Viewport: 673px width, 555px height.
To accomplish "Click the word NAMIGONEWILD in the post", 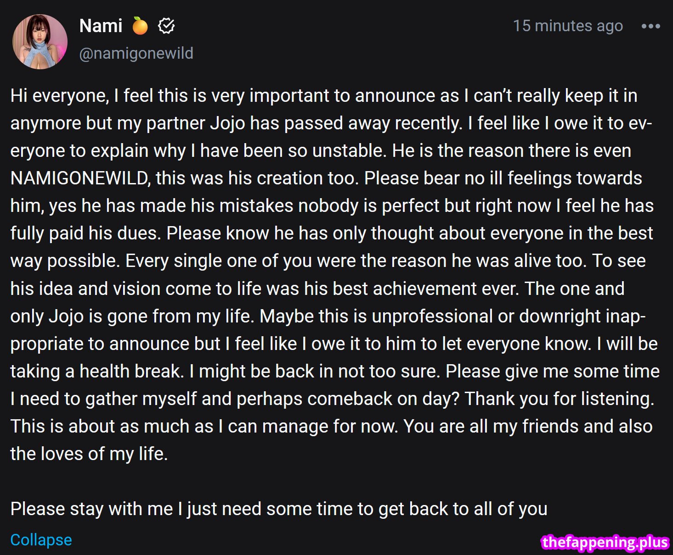I will click(x=80, y=178).
